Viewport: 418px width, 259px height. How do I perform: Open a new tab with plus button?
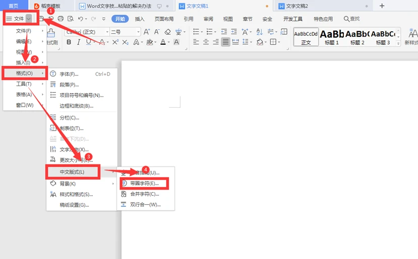tap(382, 6)
